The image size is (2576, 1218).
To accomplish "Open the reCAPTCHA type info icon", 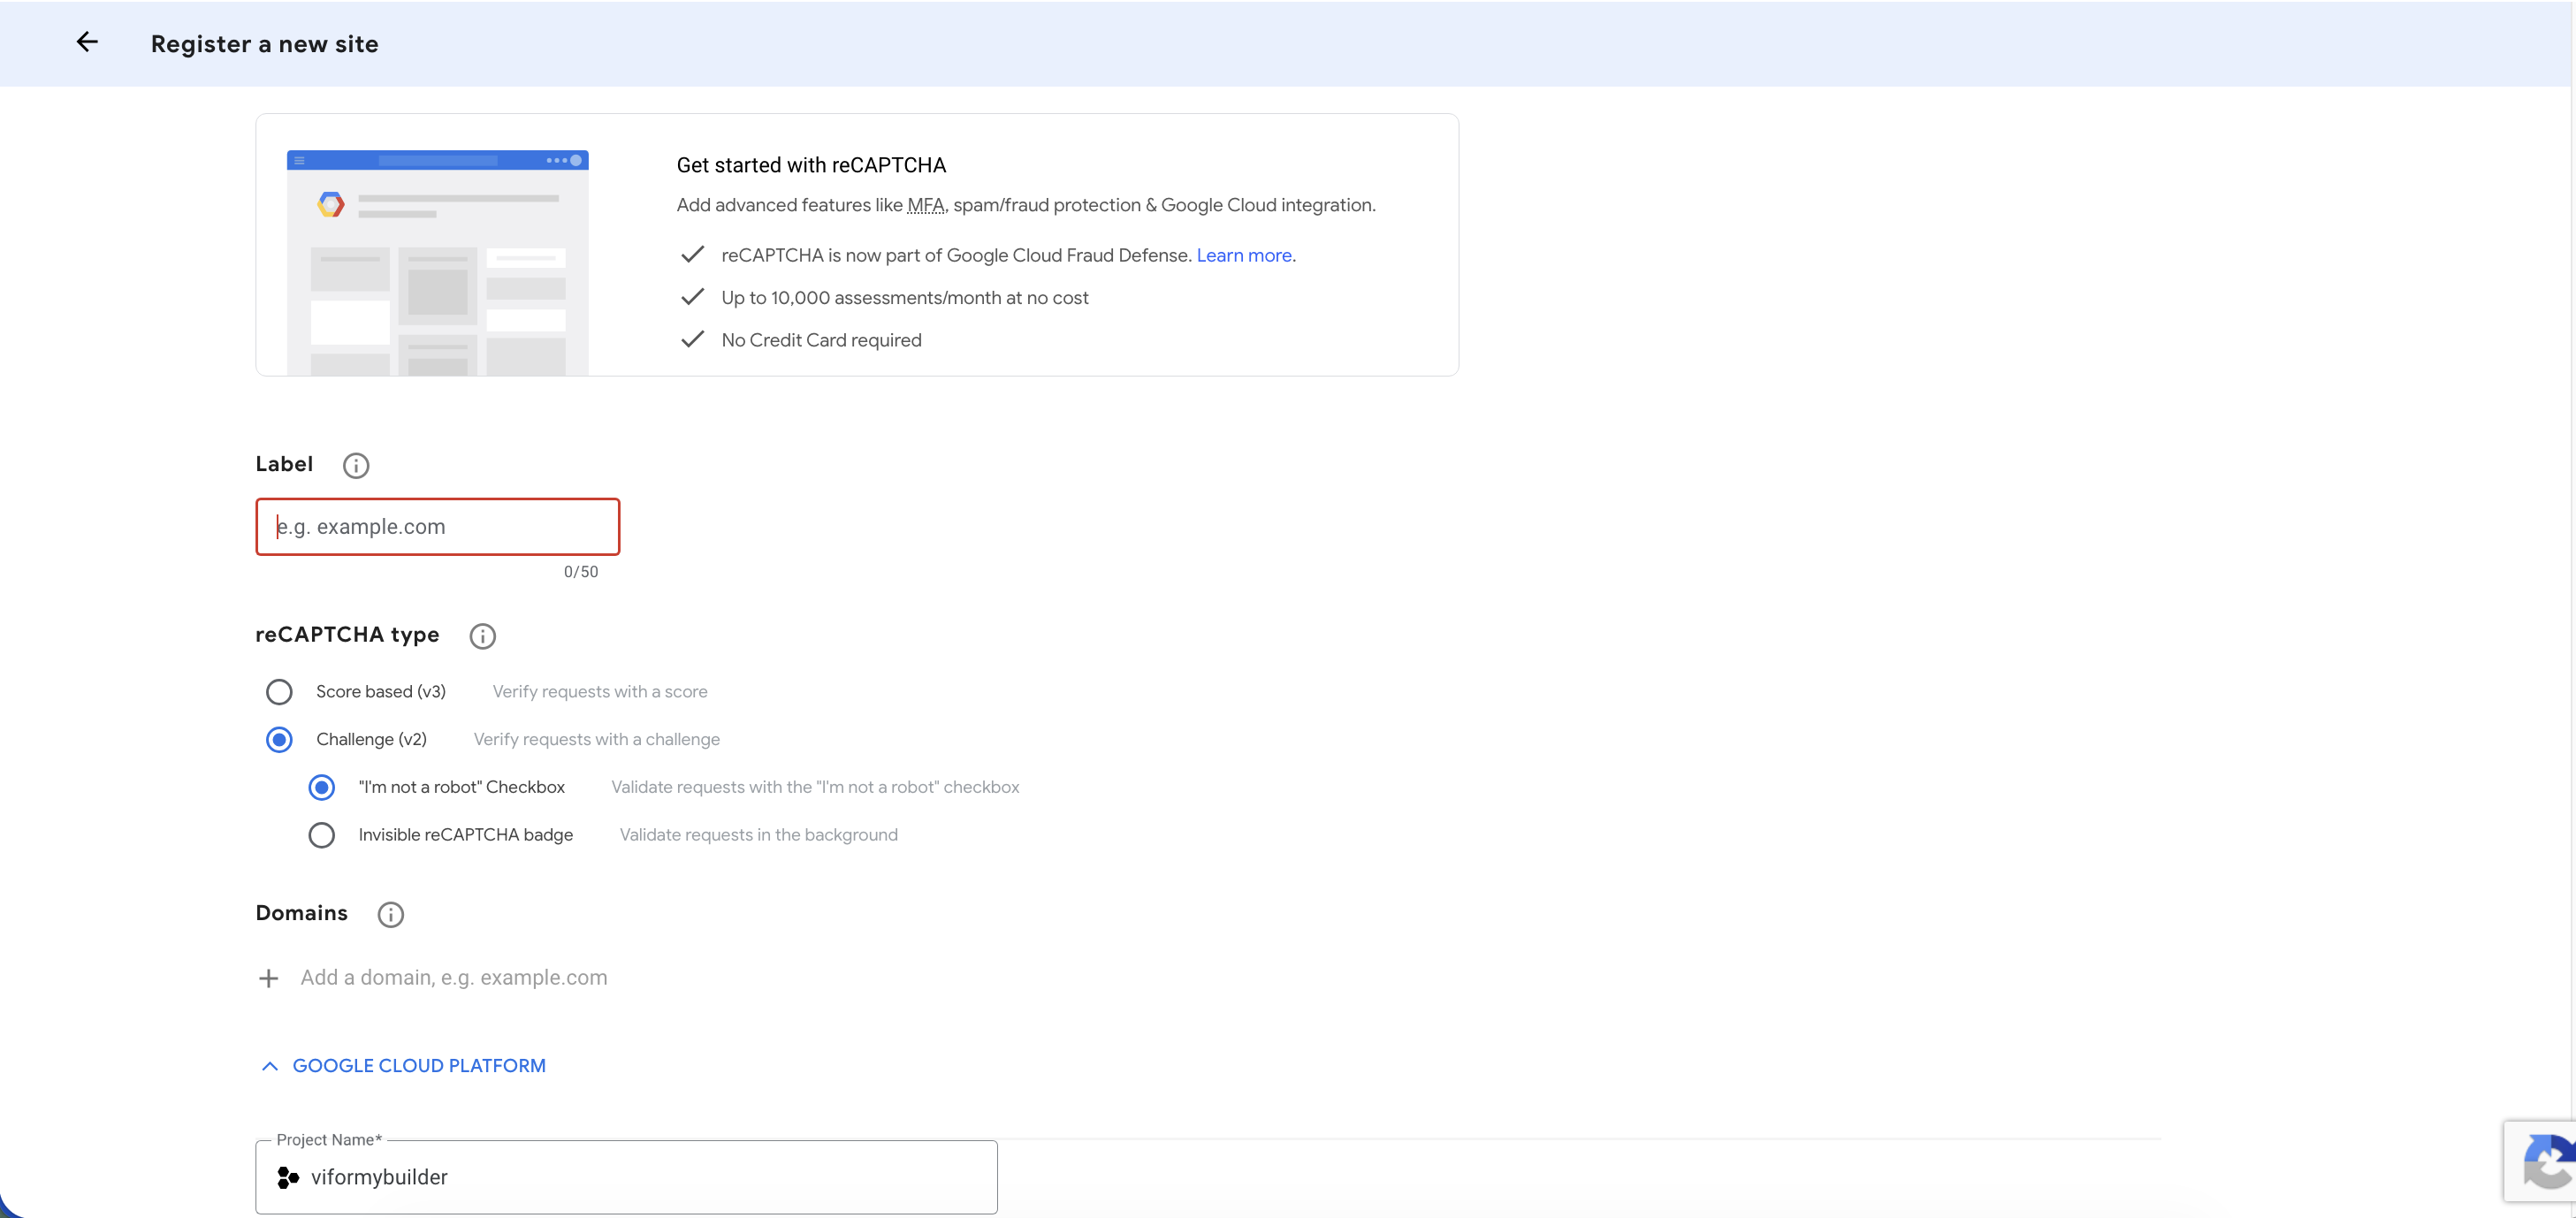I will pos(483,636).
